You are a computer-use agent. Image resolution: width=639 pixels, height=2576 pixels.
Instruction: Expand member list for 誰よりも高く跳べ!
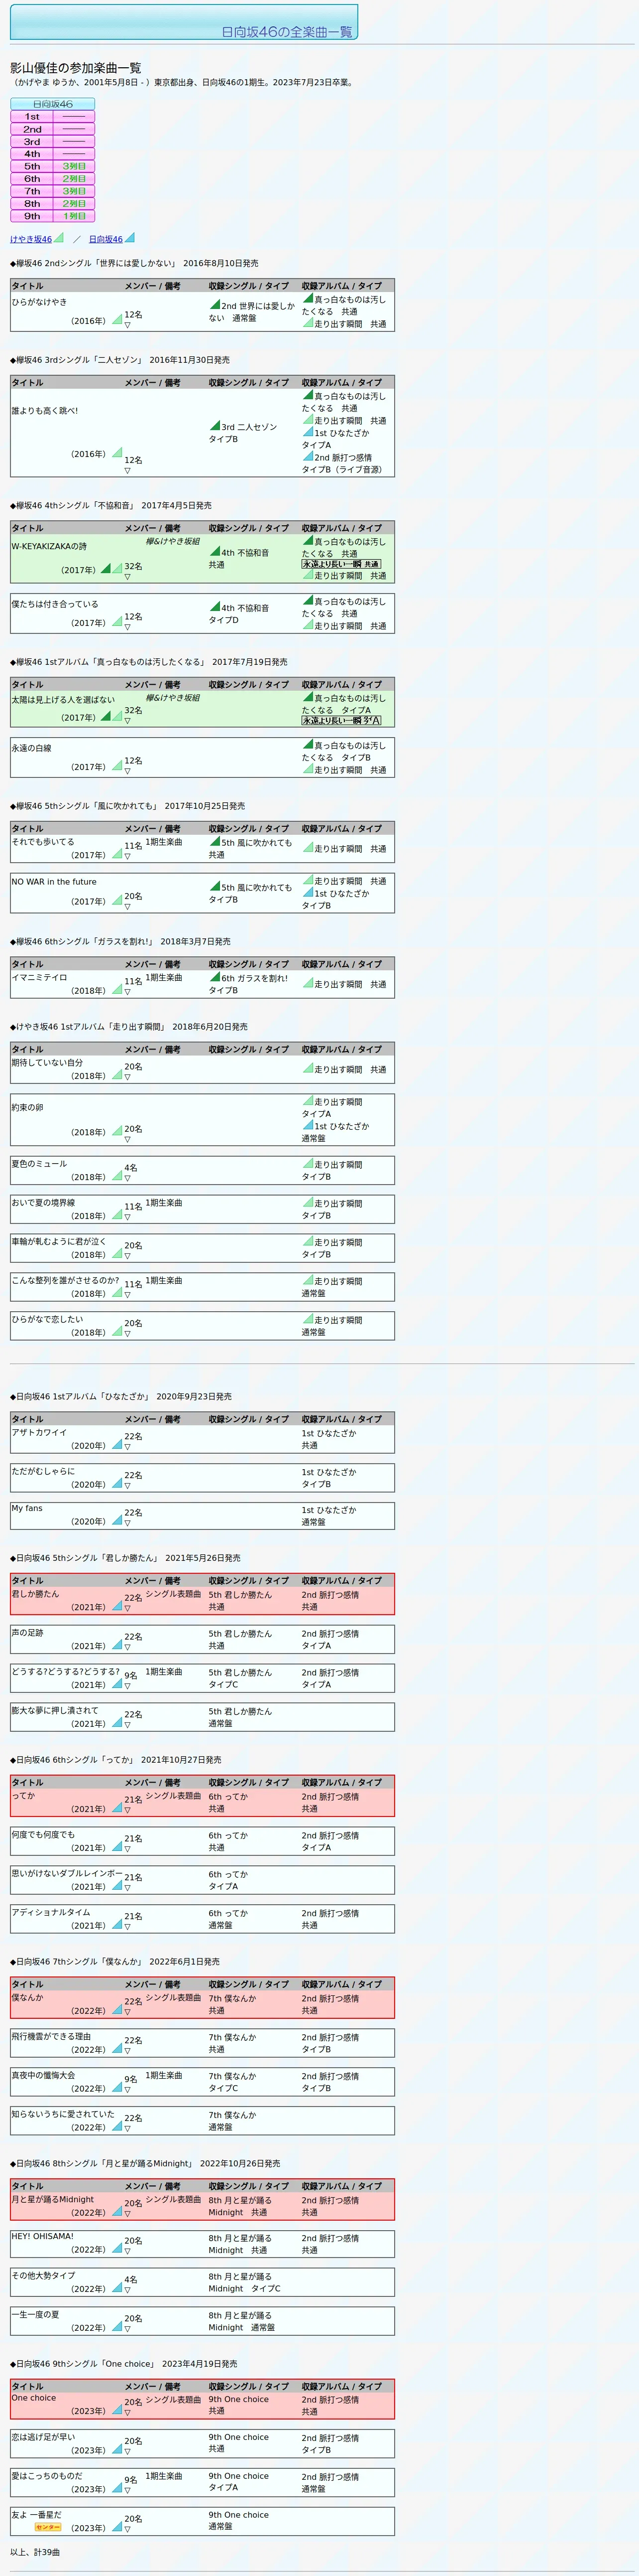coord(128,470)
